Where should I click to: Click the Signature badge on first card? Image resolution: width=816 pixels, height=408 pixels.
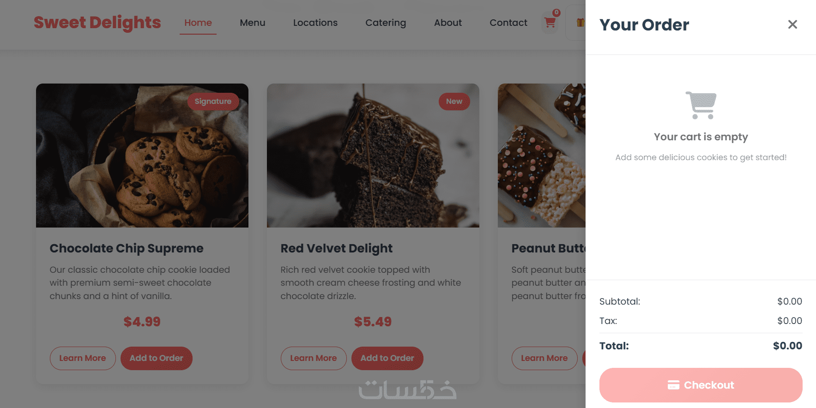(x=213, y=102)
